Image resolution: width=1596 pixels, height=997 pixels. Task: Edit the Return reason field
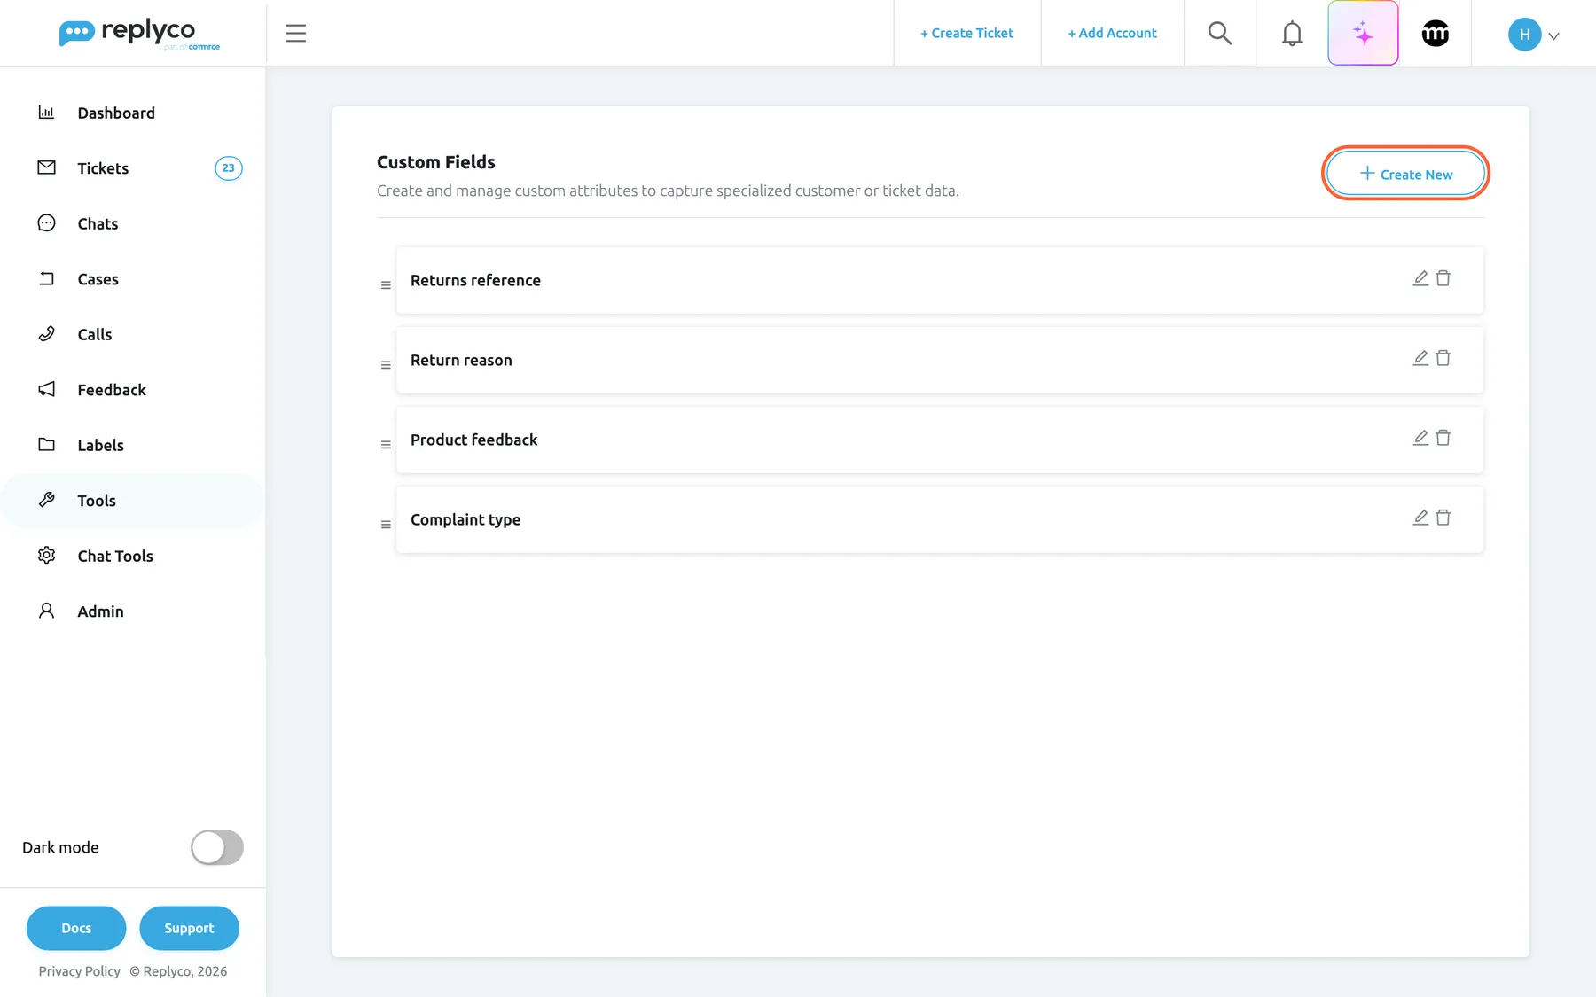(1420, 358)
